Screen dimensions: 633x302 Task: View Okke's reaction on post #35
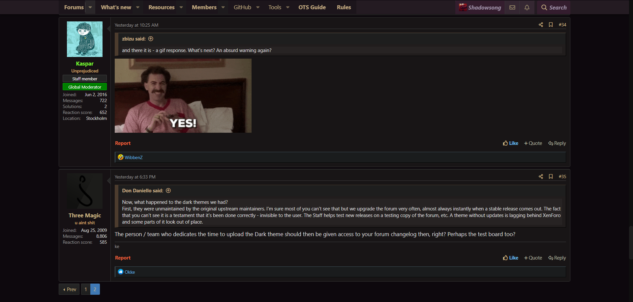[x=130, y=272]
